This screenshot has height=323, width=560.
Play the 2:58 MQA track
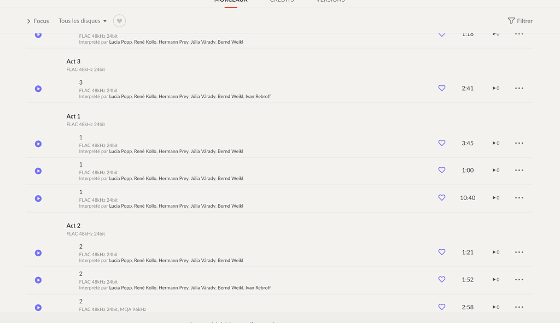point(38,307)
